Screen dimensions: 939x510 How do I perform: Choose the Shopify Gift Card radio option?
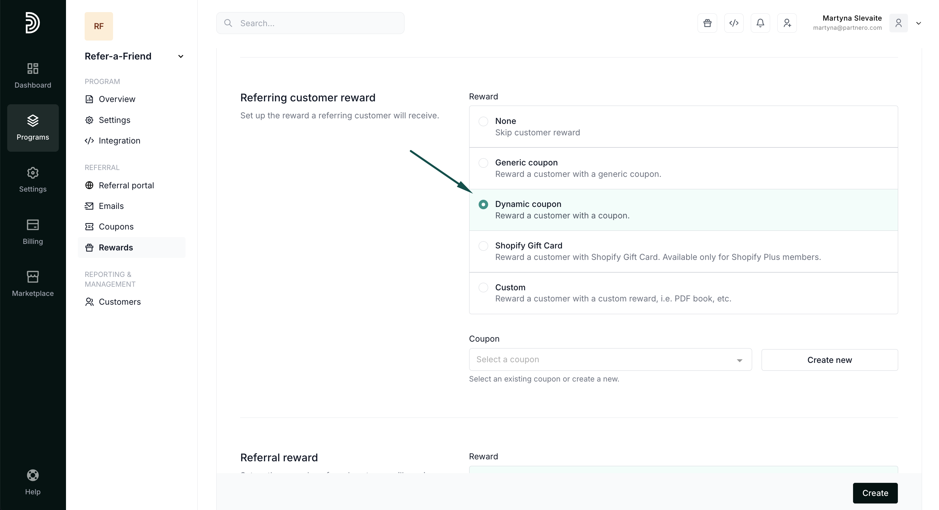[x=483, y=246]
